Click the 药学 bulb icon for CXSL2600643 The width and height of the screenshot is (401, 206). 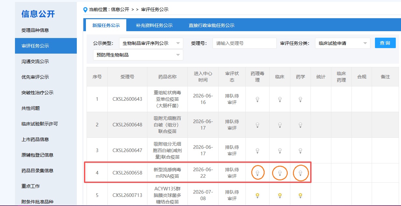point(300,99)
